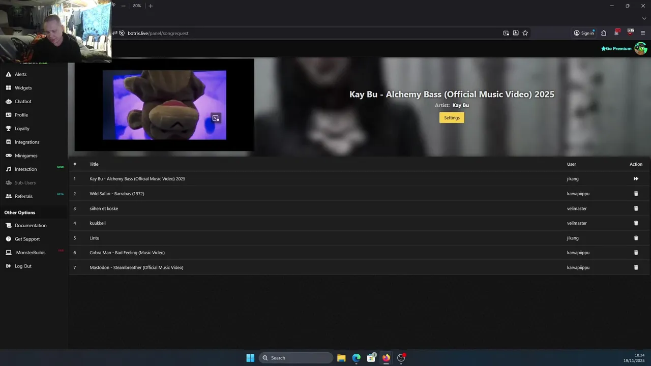Click user karvapiippu in Cobra Man row
This screenshot has height=366, width=651.
[578, 253]
